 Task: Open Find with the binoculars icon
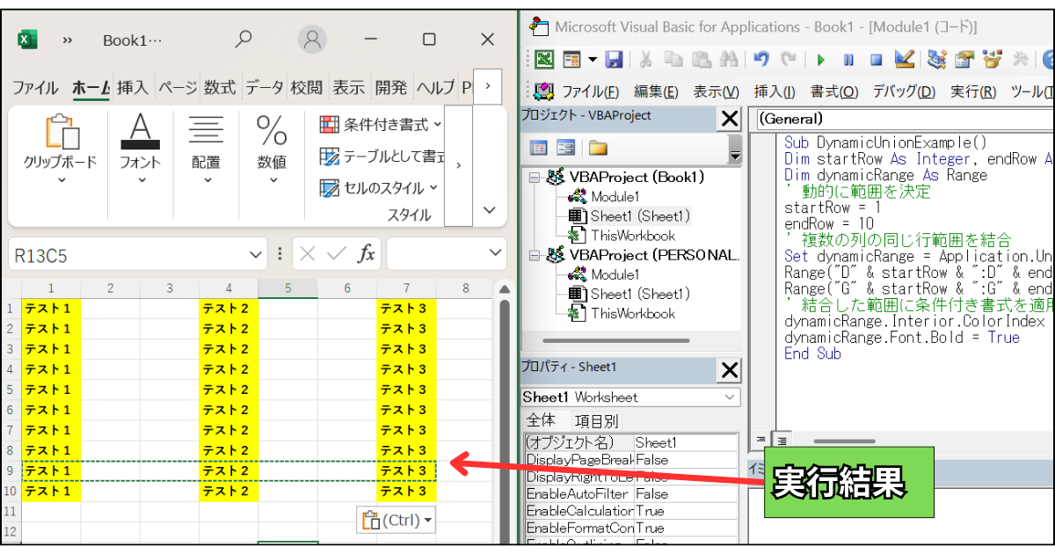coord(728,60)
